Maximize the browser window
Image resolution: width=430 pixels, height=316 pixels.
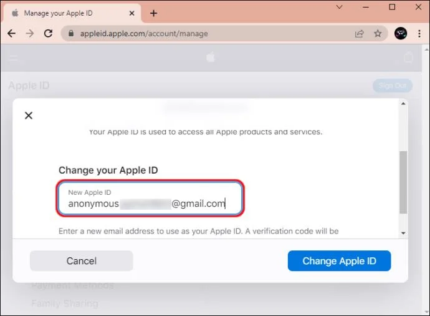(x=392, y=7)
